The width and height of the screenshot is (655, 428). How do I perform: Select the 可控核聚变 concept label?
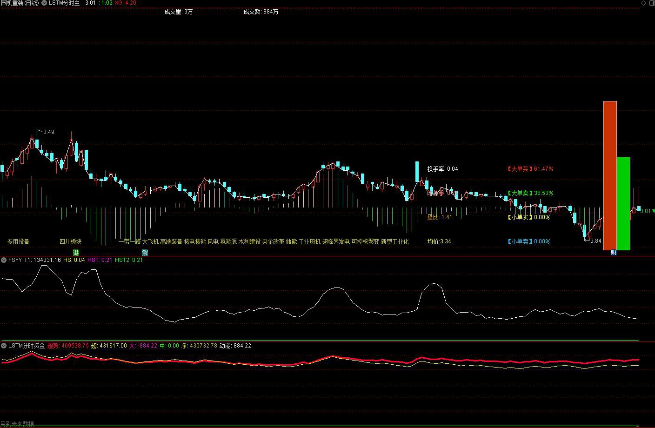(x=365, y=241)
